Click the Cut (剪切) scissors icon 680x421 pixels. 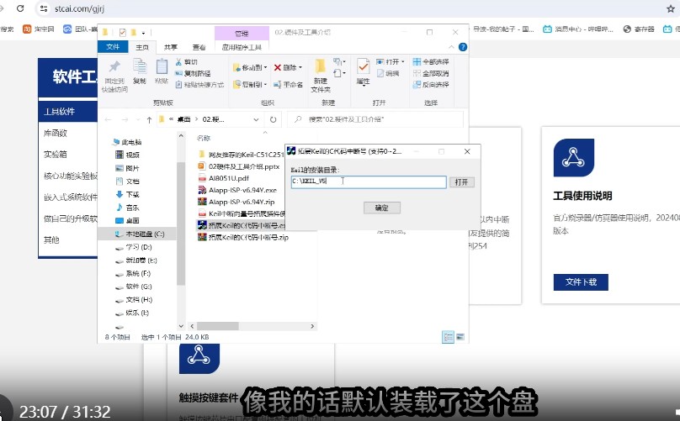coord(178,62)
